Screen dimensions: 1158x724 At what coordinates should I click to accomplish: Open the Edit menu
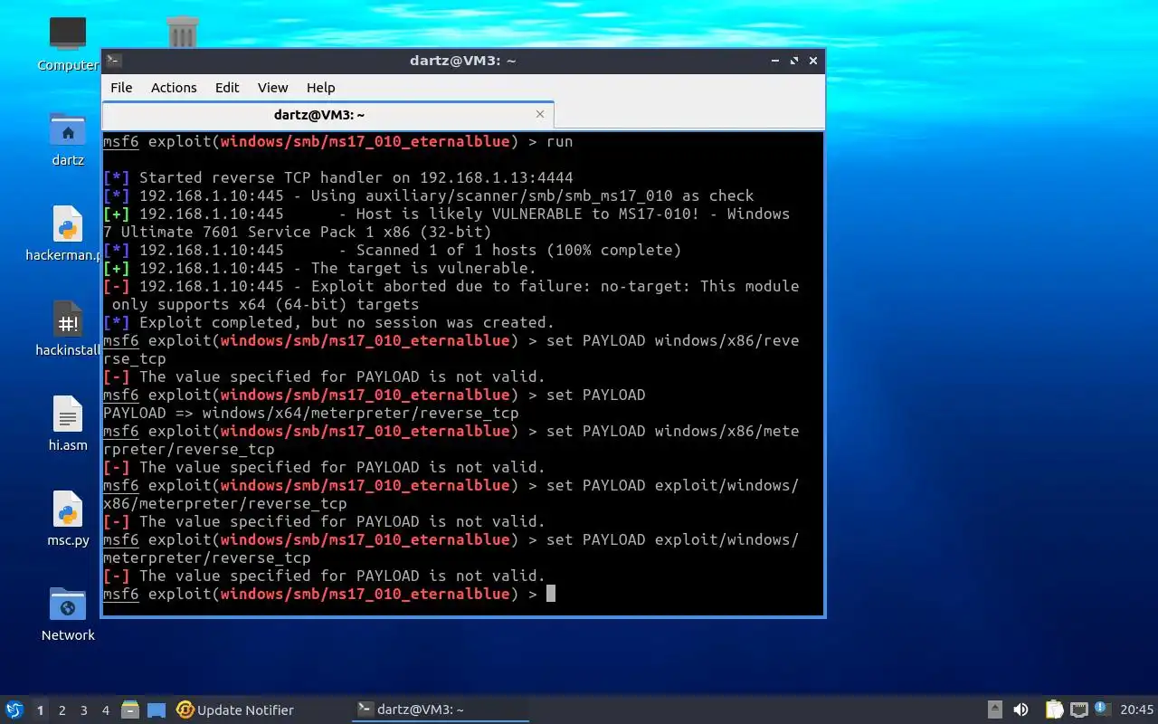(x=227, y=88)
